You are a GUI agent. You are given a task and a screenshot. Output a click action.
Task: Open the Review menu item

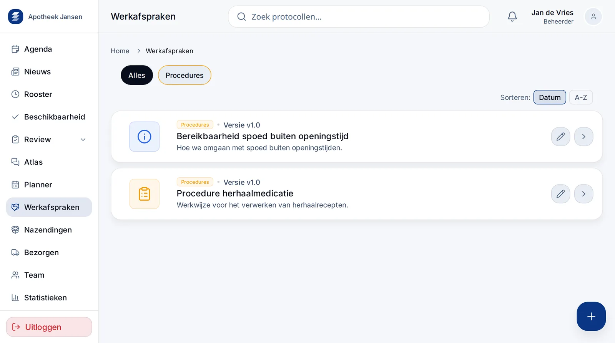click(49, 140)
